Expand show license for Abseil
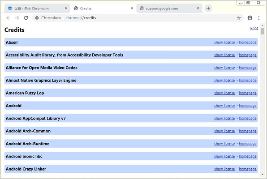The height and width of the screenshot is (179, 267). click(x=224, y=43)
